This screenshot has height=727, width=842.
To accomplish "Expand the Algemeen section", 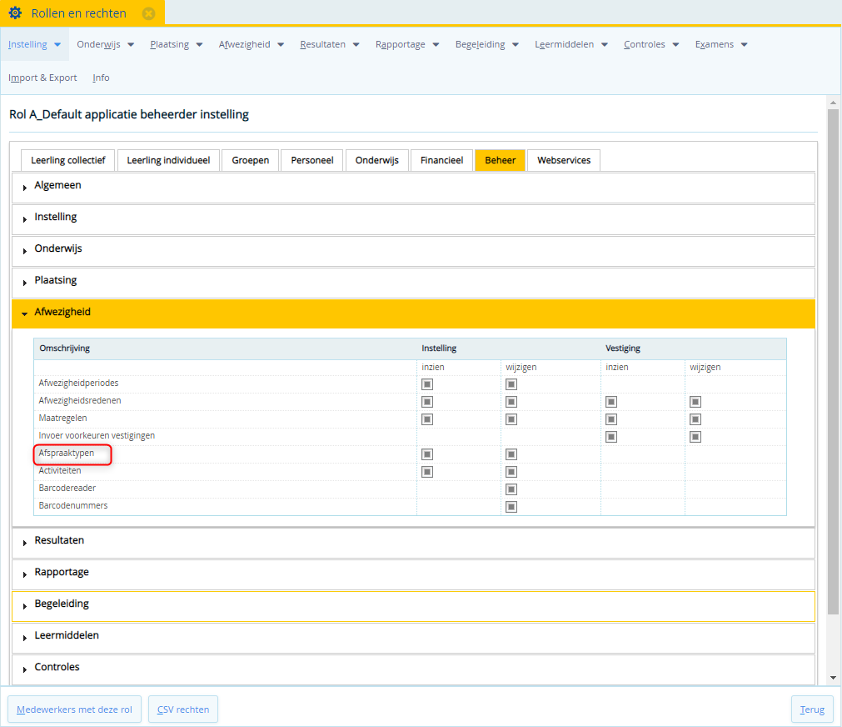I will tap(413, 187).
